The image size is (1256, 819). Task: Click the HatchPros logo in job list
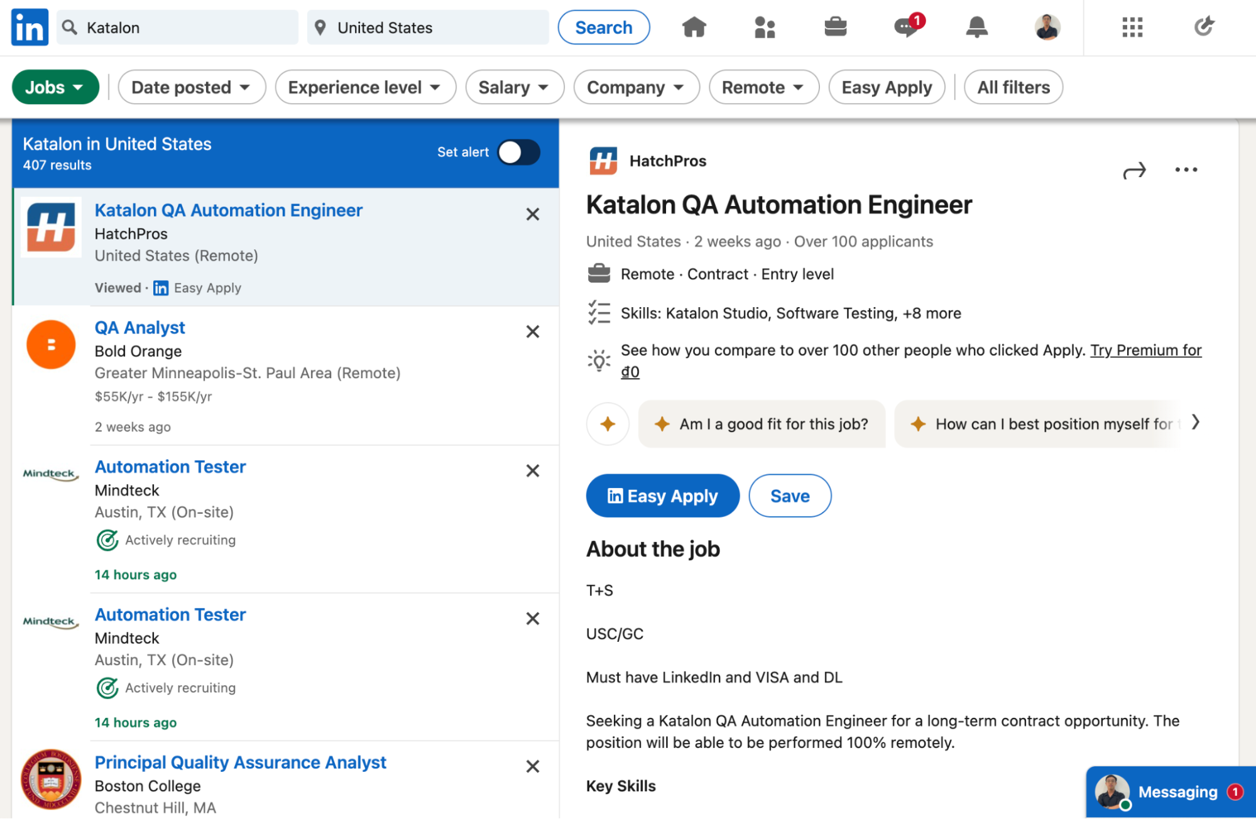(52, 227)
